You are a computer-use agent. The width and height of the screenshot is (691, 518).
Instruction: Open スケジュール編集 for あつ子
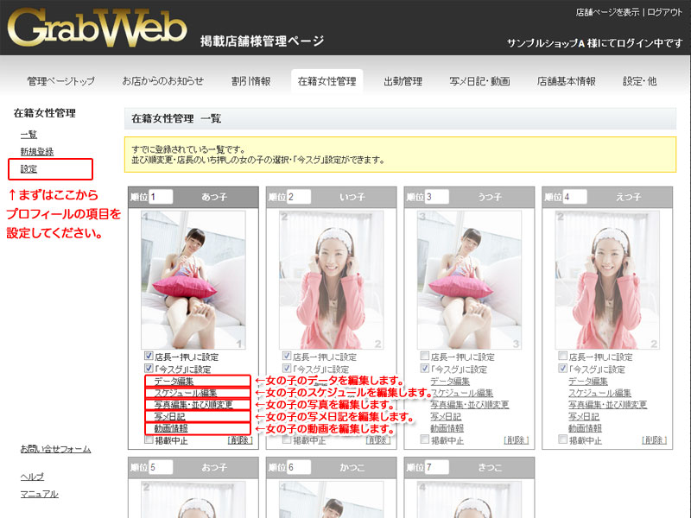[186, 393]
